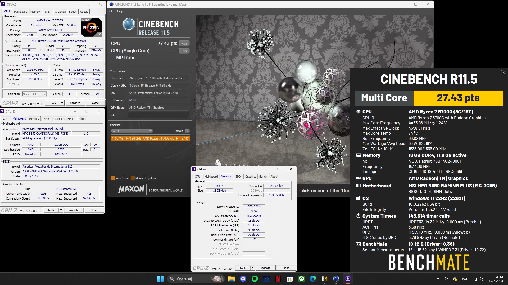
Task: Click the DRAM Frequency 1530.2 MHz value
Action: (x=254, y=207)
